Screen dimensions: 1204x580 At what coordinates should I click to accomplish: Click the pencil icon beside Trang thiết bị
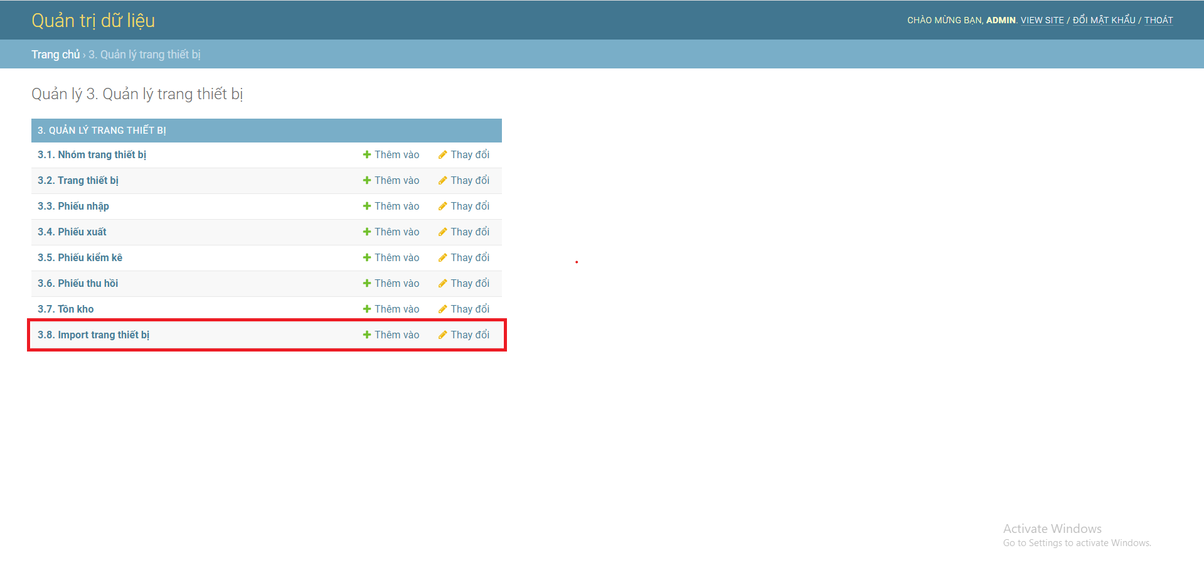click(x=443, y=180)
